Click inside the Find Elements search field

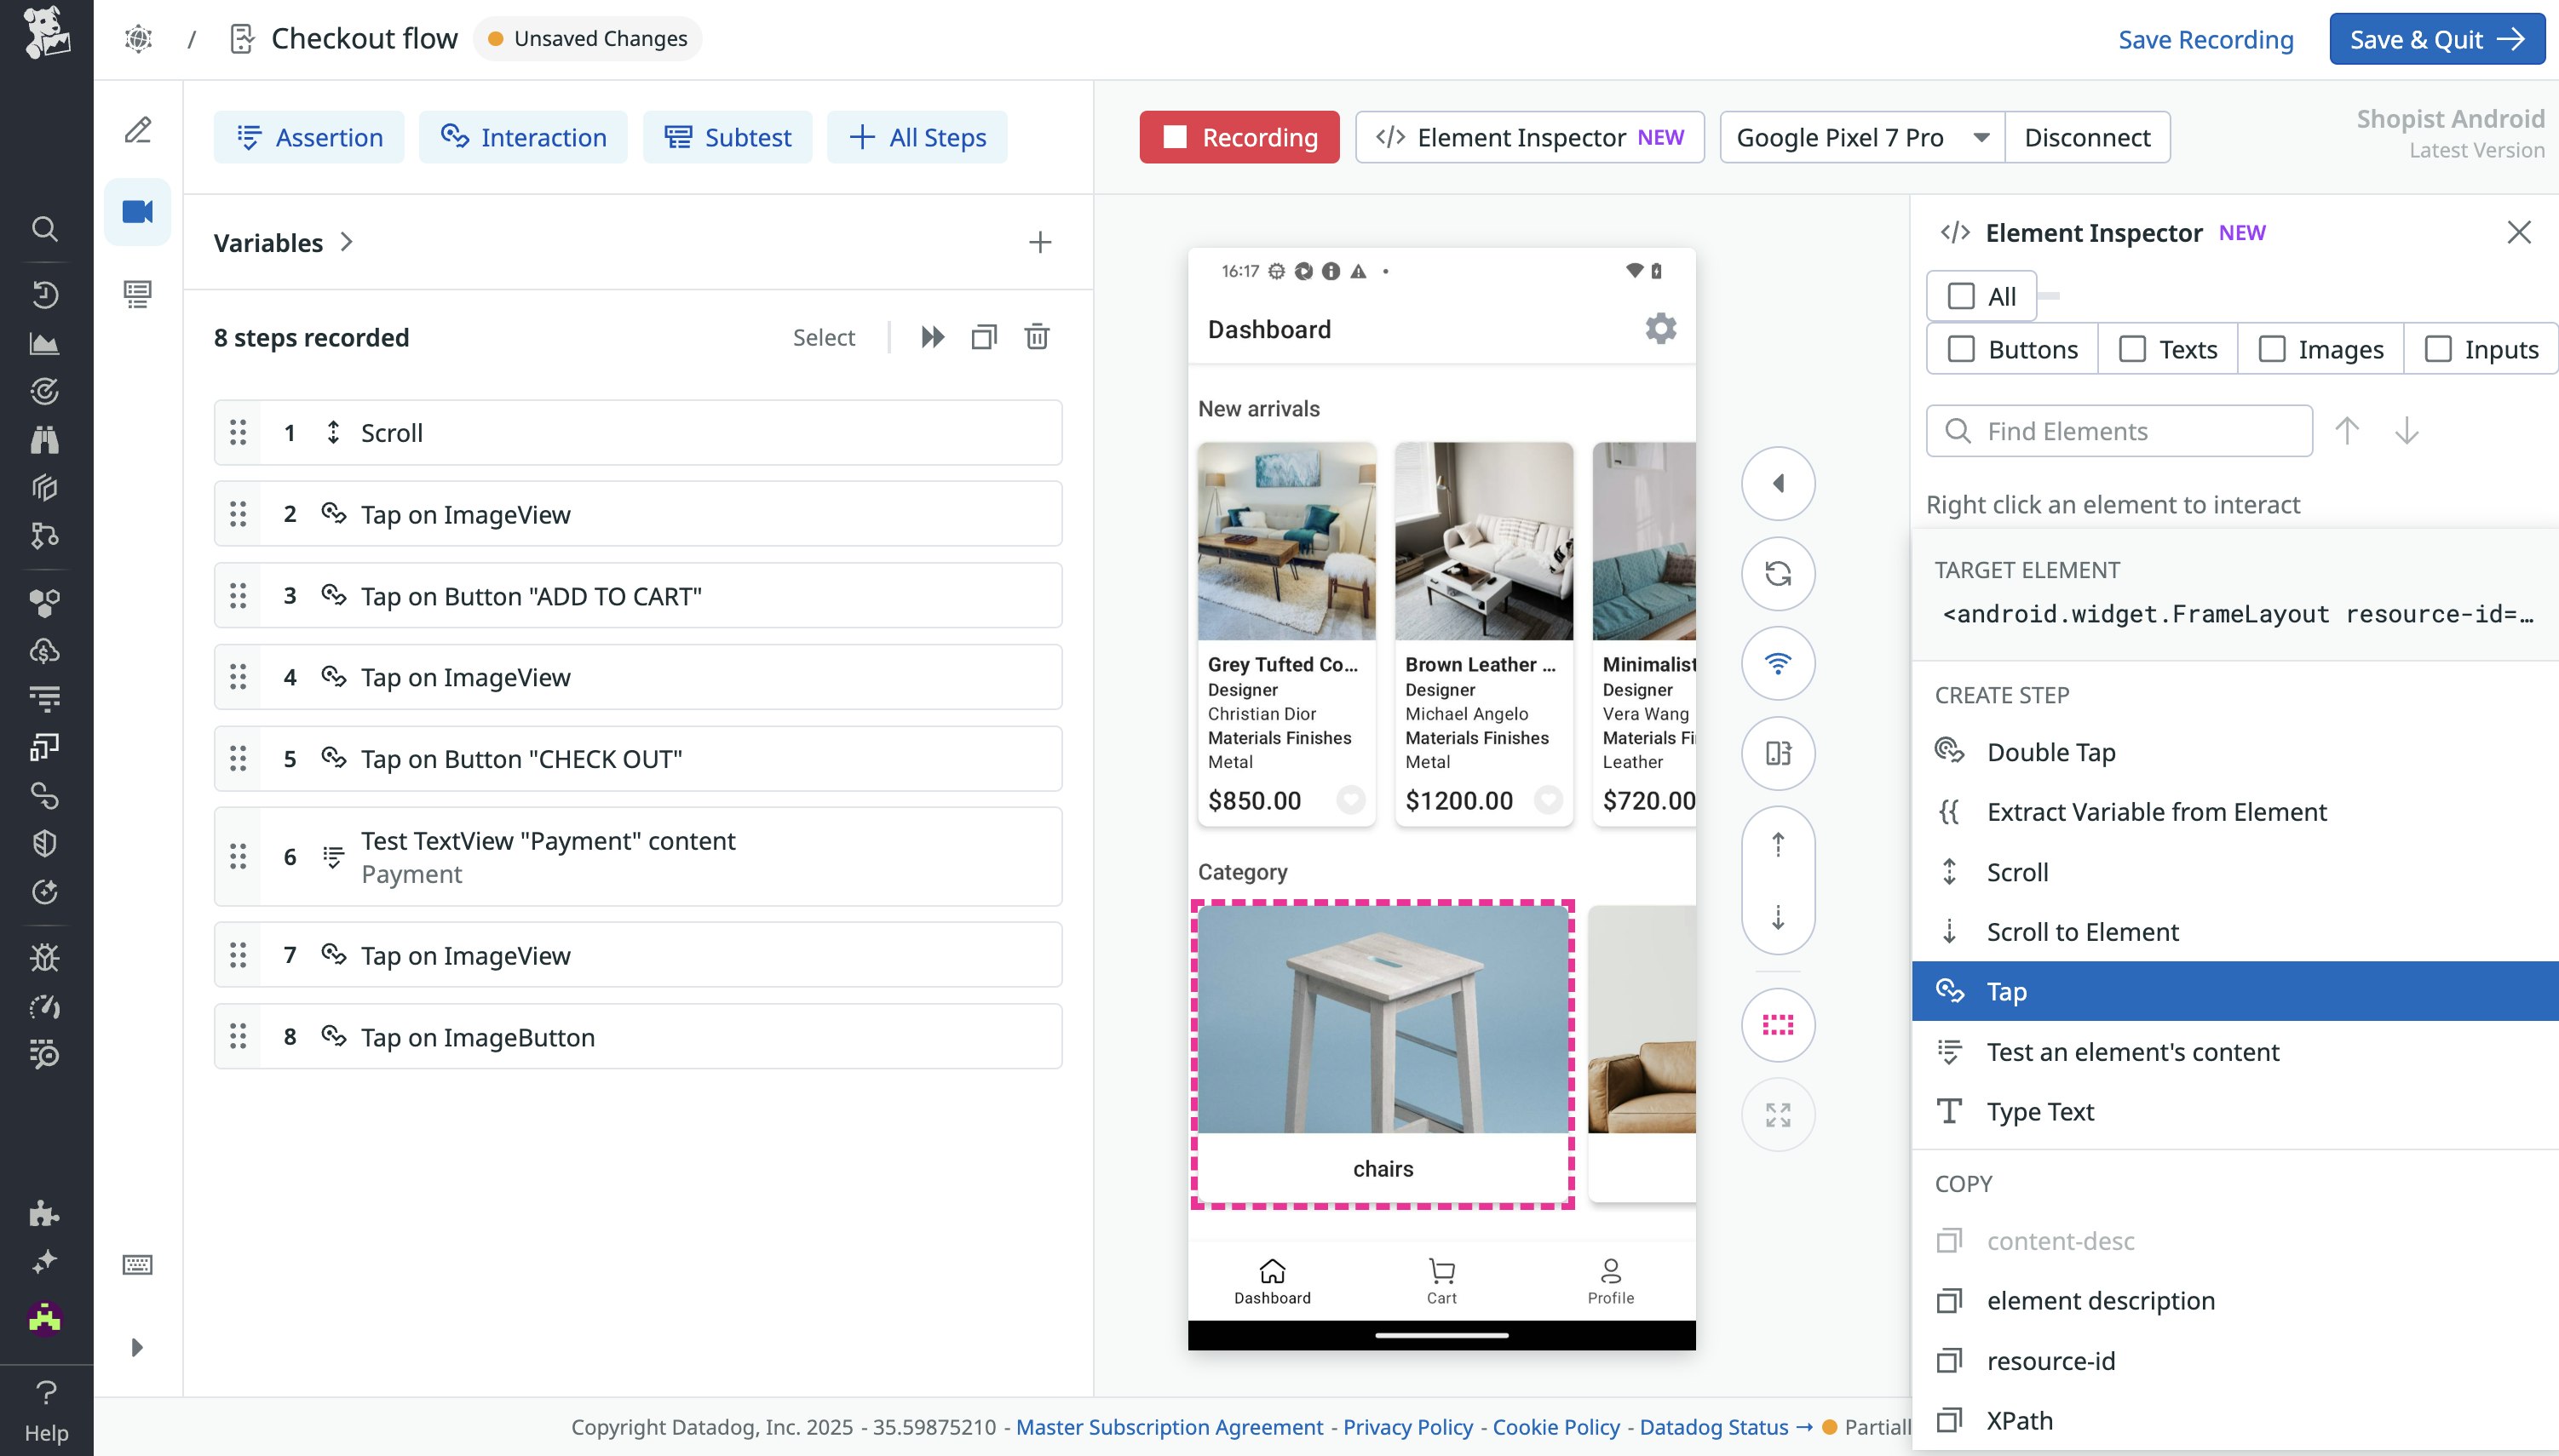pyautogui.click(x=2118, y=430)
